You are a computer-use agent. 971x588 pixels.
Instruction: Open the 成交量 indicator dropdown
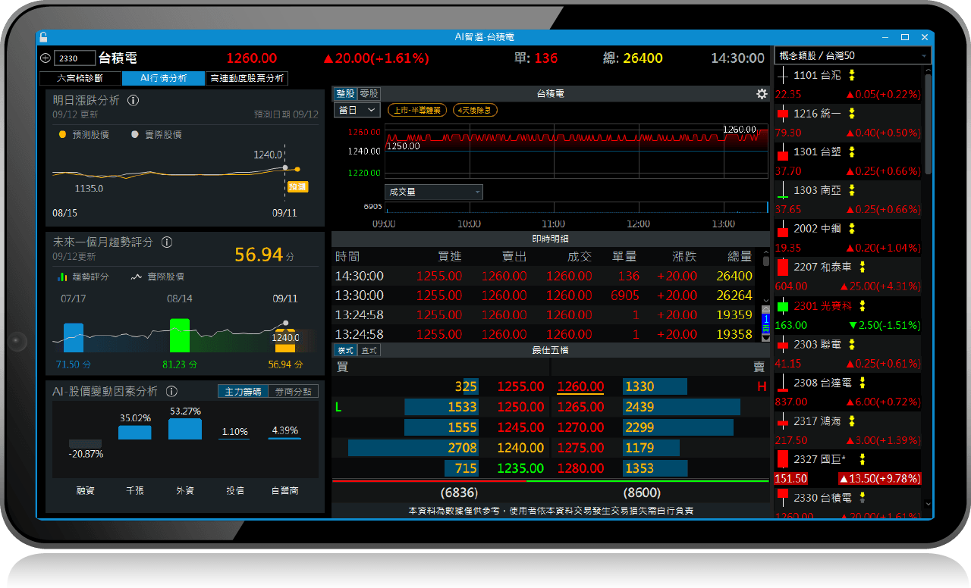coord(433,192)
